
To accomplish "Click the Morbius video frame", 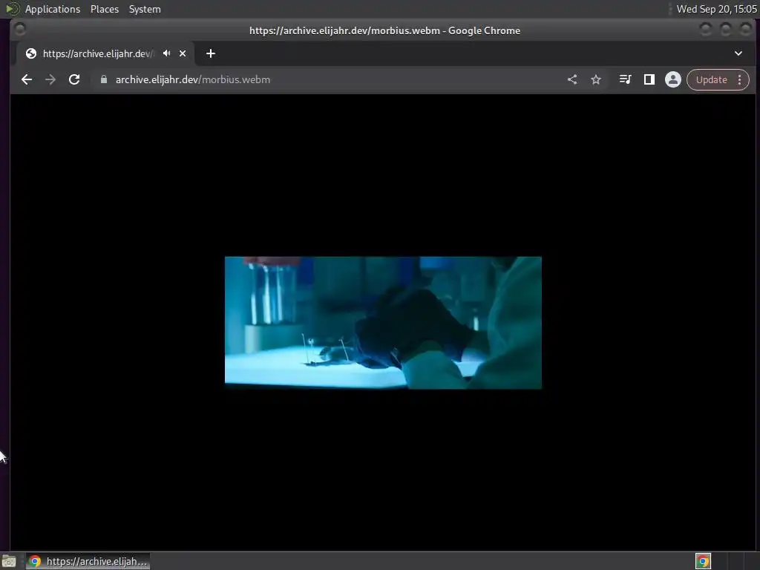I will point(383,322).
